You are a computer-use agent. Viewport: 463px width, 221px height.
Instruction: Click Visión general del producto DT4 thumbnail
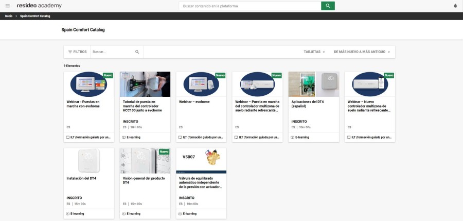pyautogui.click(x=145, y=161)
